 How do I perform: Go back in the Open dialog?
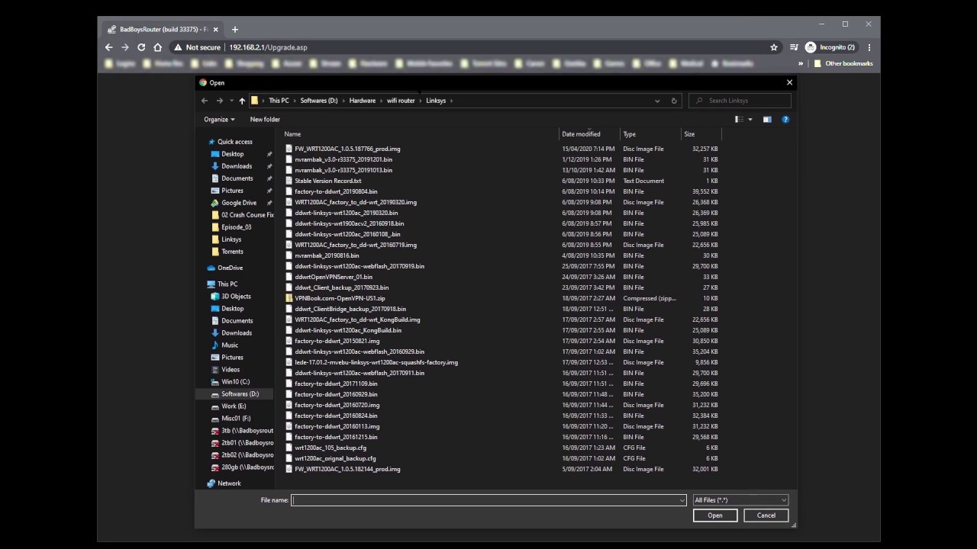205,101
